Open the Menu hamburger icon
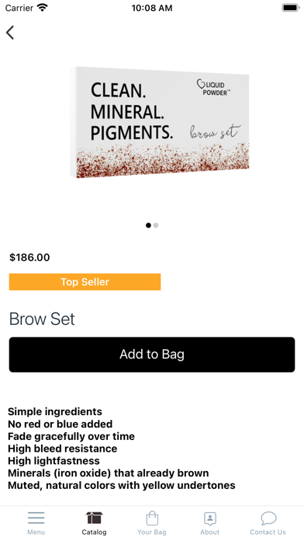Image resolution: width=304 pixels, height=541 pixels. pyautogui.click(x=36, y=518)
